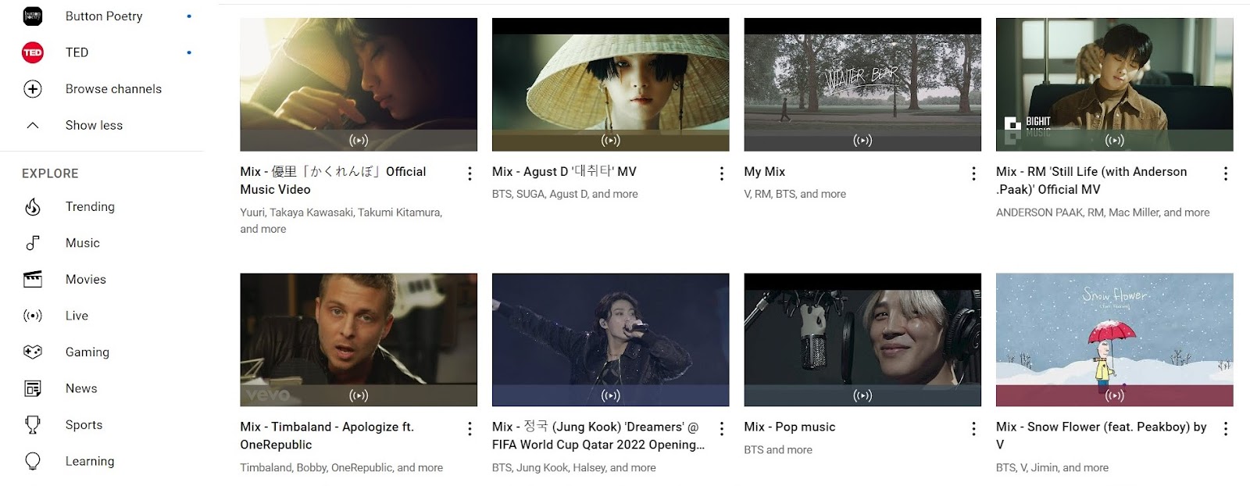Click the plus icon for Browse channels
The image size is (1250, 486).
33,89
